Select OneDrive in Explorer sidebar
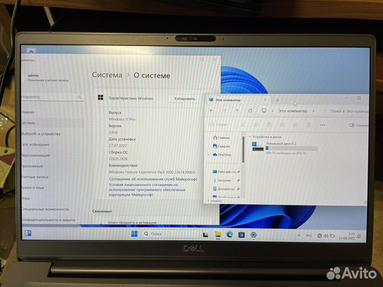The width and height of the screenshot is (383, 287). 222,155
